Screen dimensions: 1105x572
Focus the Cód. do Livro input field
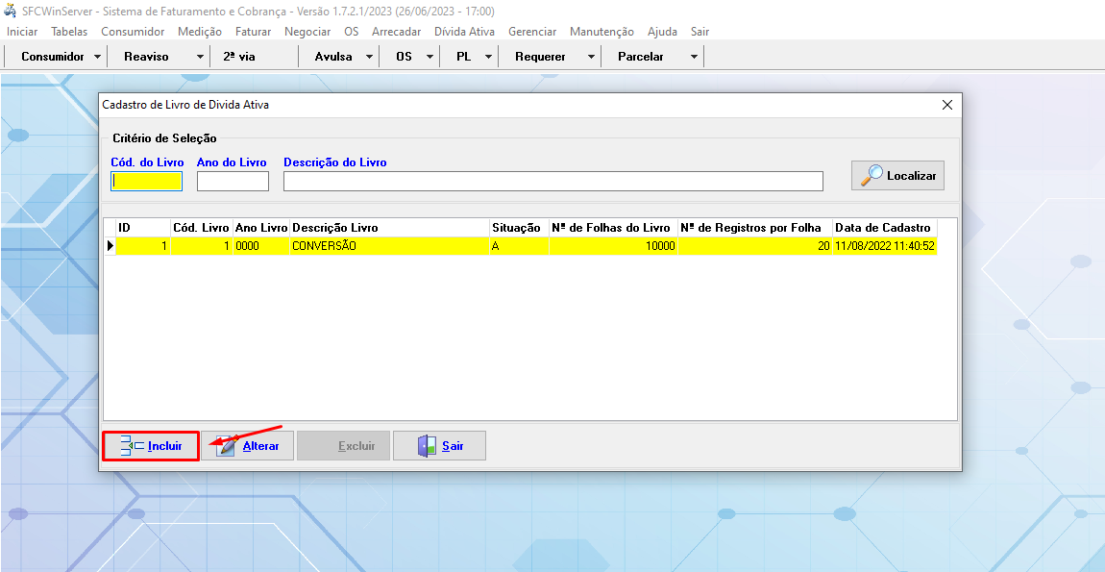[146, 181]
